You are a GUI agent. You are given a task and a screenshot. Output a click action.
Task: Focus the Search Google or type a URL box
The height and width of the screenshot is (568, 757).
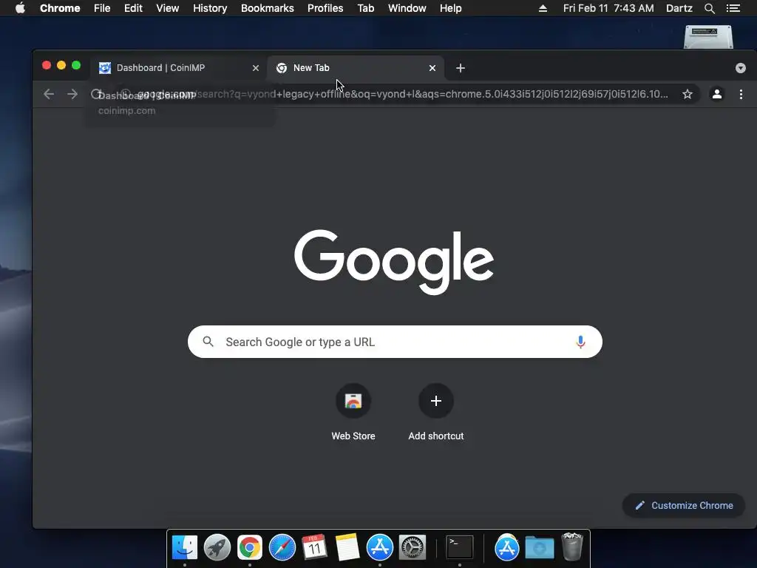395,342
